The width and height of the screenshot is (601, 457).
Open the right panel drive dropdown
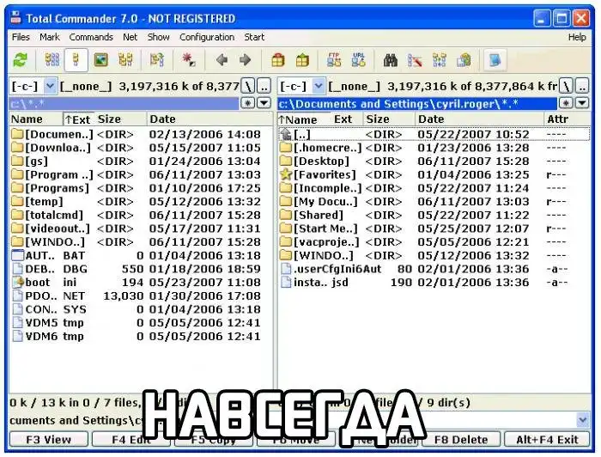click(319, 86)
